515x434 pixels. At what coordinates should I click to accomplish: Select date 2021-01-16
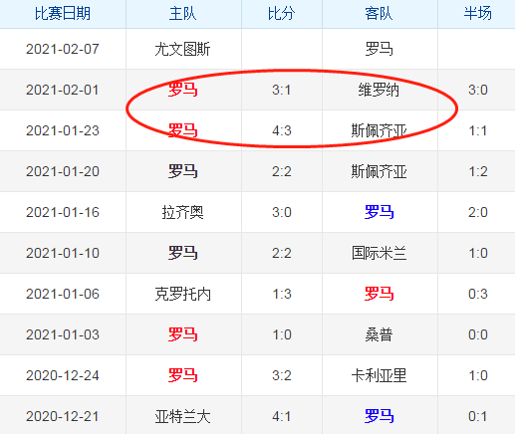63,212
